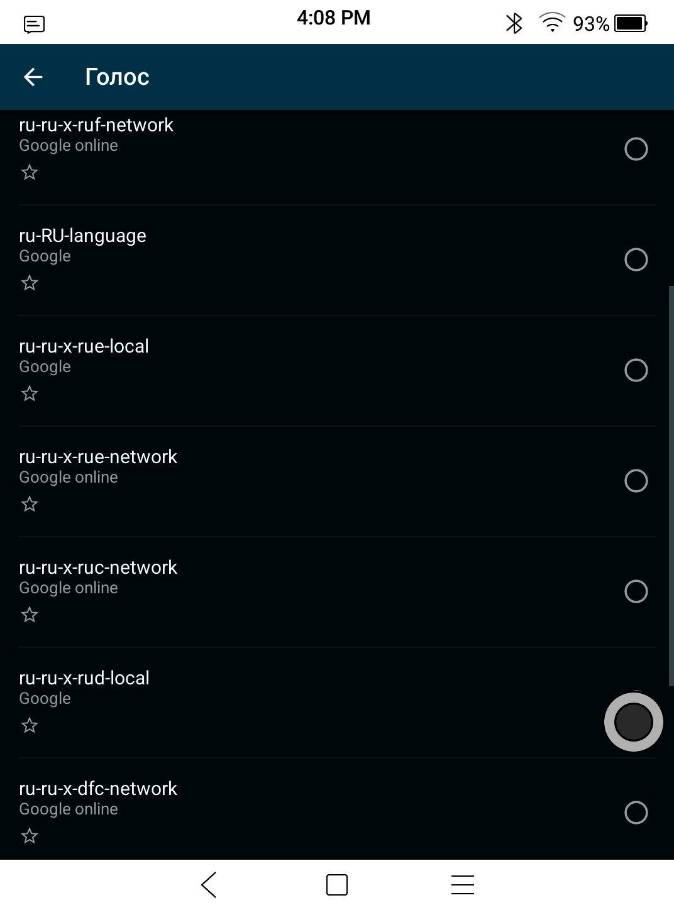This screenshot has height=910, width=674.
Task: Select the ru-ru-x-dfc-network radio button
Action: [x=636, y=813]
